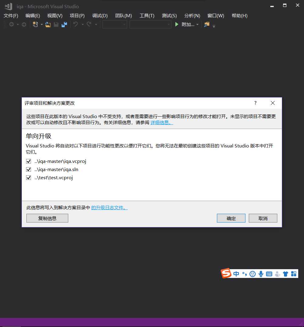Uncheck the iqa-master\iqa.sln checkbox
This screenshot has width=304, height=327.
[29, 169]
